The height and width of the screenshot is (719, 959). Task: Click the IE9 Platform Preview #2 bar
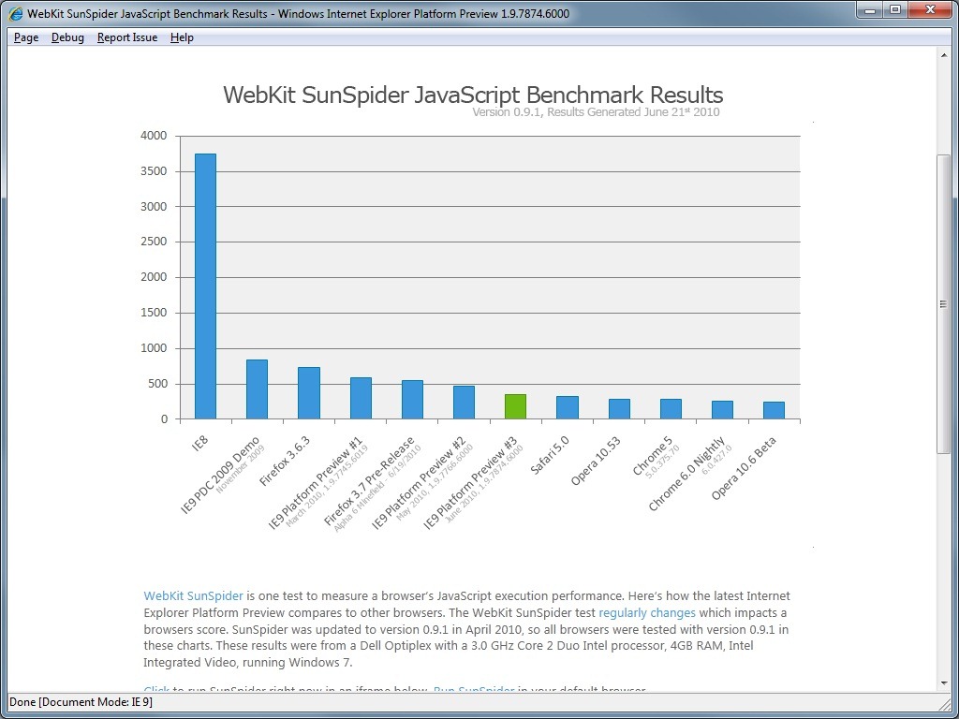464,403
